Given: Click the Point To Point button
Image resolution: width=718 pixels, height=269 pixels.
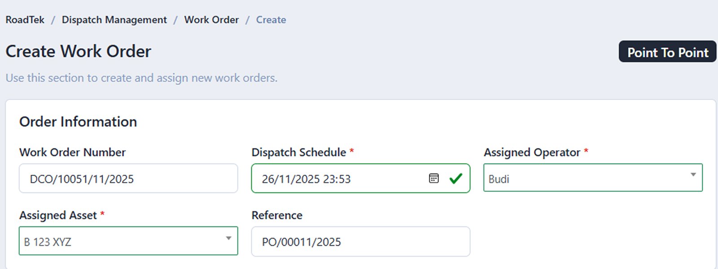Looking at the screenshot, I should (667, 52).
